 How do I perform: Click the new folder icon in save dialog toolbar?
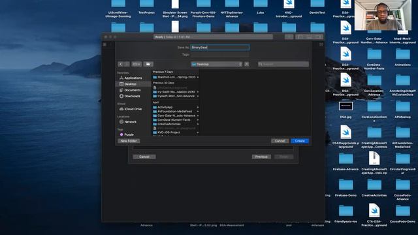tap(148, 64)
